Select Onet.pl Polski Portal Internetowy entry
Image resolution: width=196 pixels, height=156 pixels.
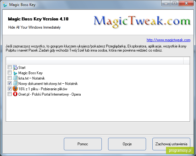click(50, 94)
